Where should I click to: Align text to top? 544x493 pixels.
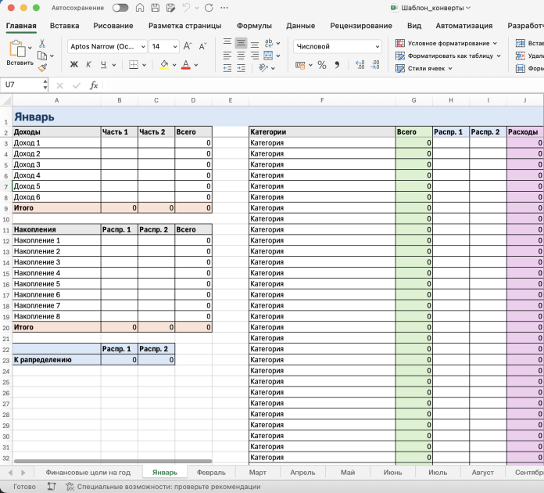[227, 42]
